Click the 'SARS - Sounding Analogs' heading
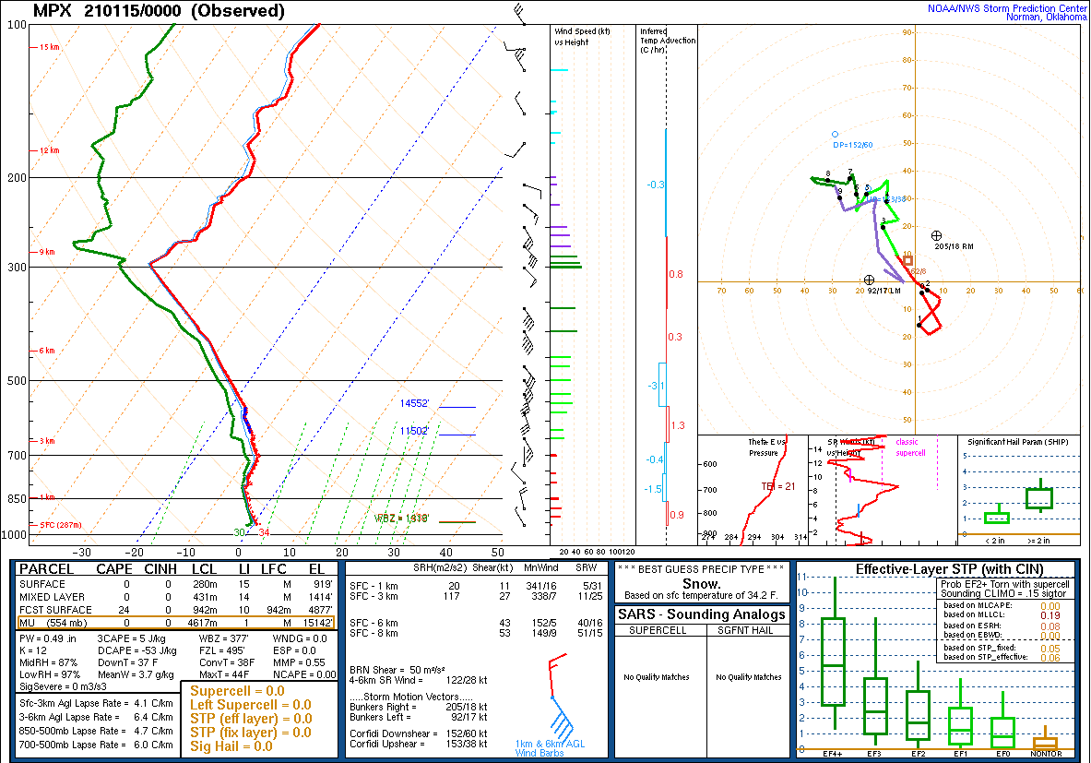The height and width of the screenshot is (763, 1091). pos(701,614)
